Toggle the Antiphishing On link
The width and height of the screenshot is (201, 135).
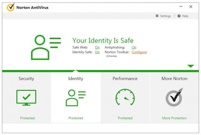tap(134, 47)
